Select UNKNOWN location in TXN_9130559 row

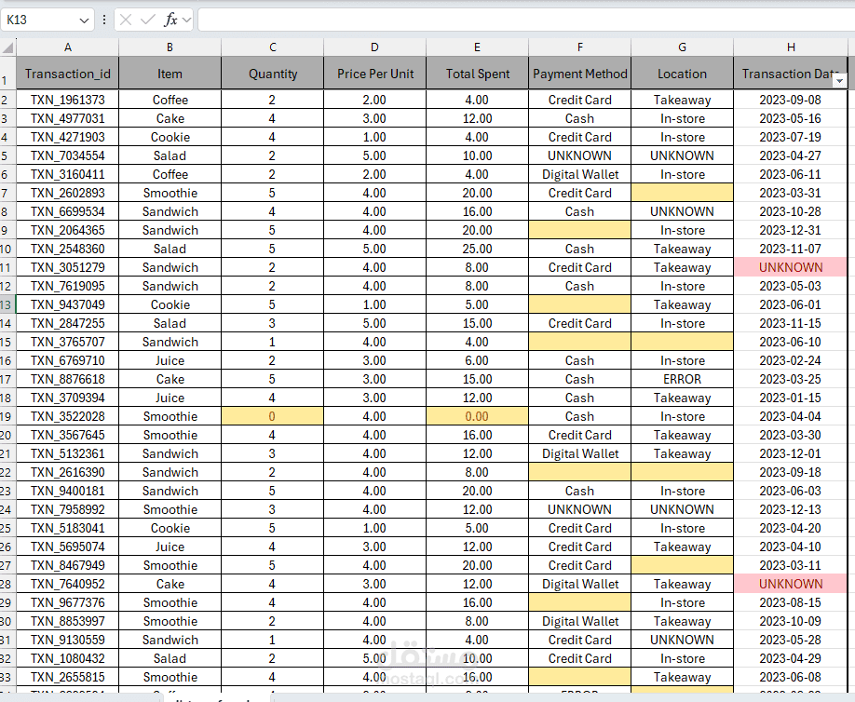682,640
